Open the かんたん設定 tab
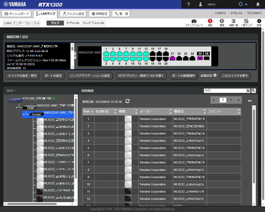The height and width of the screenshot is (212, 265). (73, 14)
